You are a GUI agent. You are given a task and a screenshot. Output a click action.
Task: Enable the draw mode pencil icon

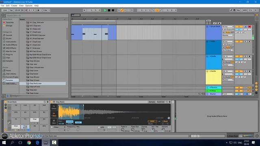click(231, 10)
